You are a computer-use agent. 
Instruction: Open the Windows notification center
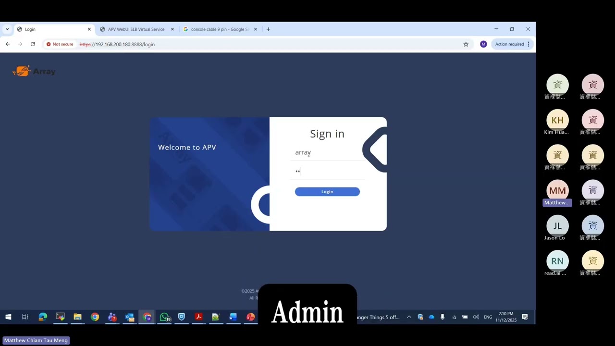pyautogui.click(x=525, y=317)
